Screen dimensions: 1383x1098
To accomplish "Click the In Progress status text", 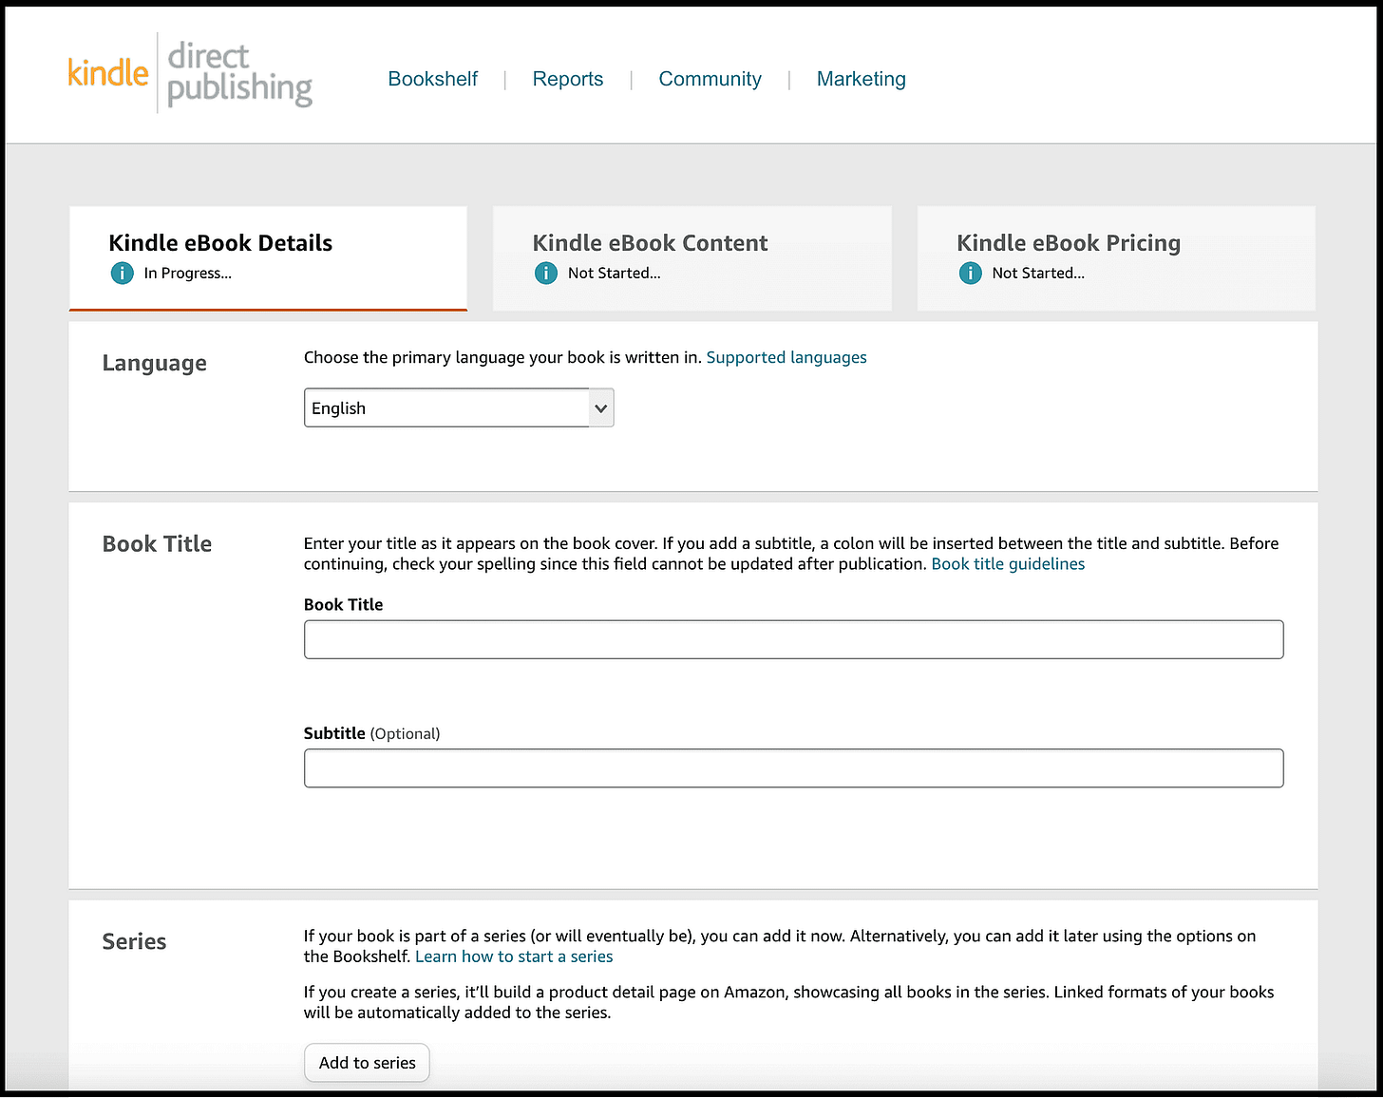I will tap(188, 274).
